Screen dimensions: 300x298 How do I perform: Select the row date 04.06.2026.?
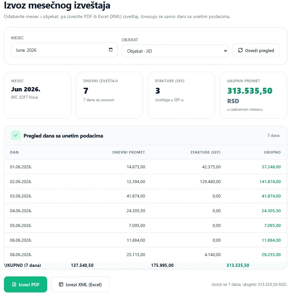[x=21, y=211]
